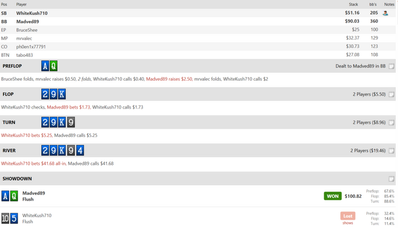398x228 pixels.
Task: Click WhiteKush710's Preflop 32.4% equity
Action: [x=389, y=213]
